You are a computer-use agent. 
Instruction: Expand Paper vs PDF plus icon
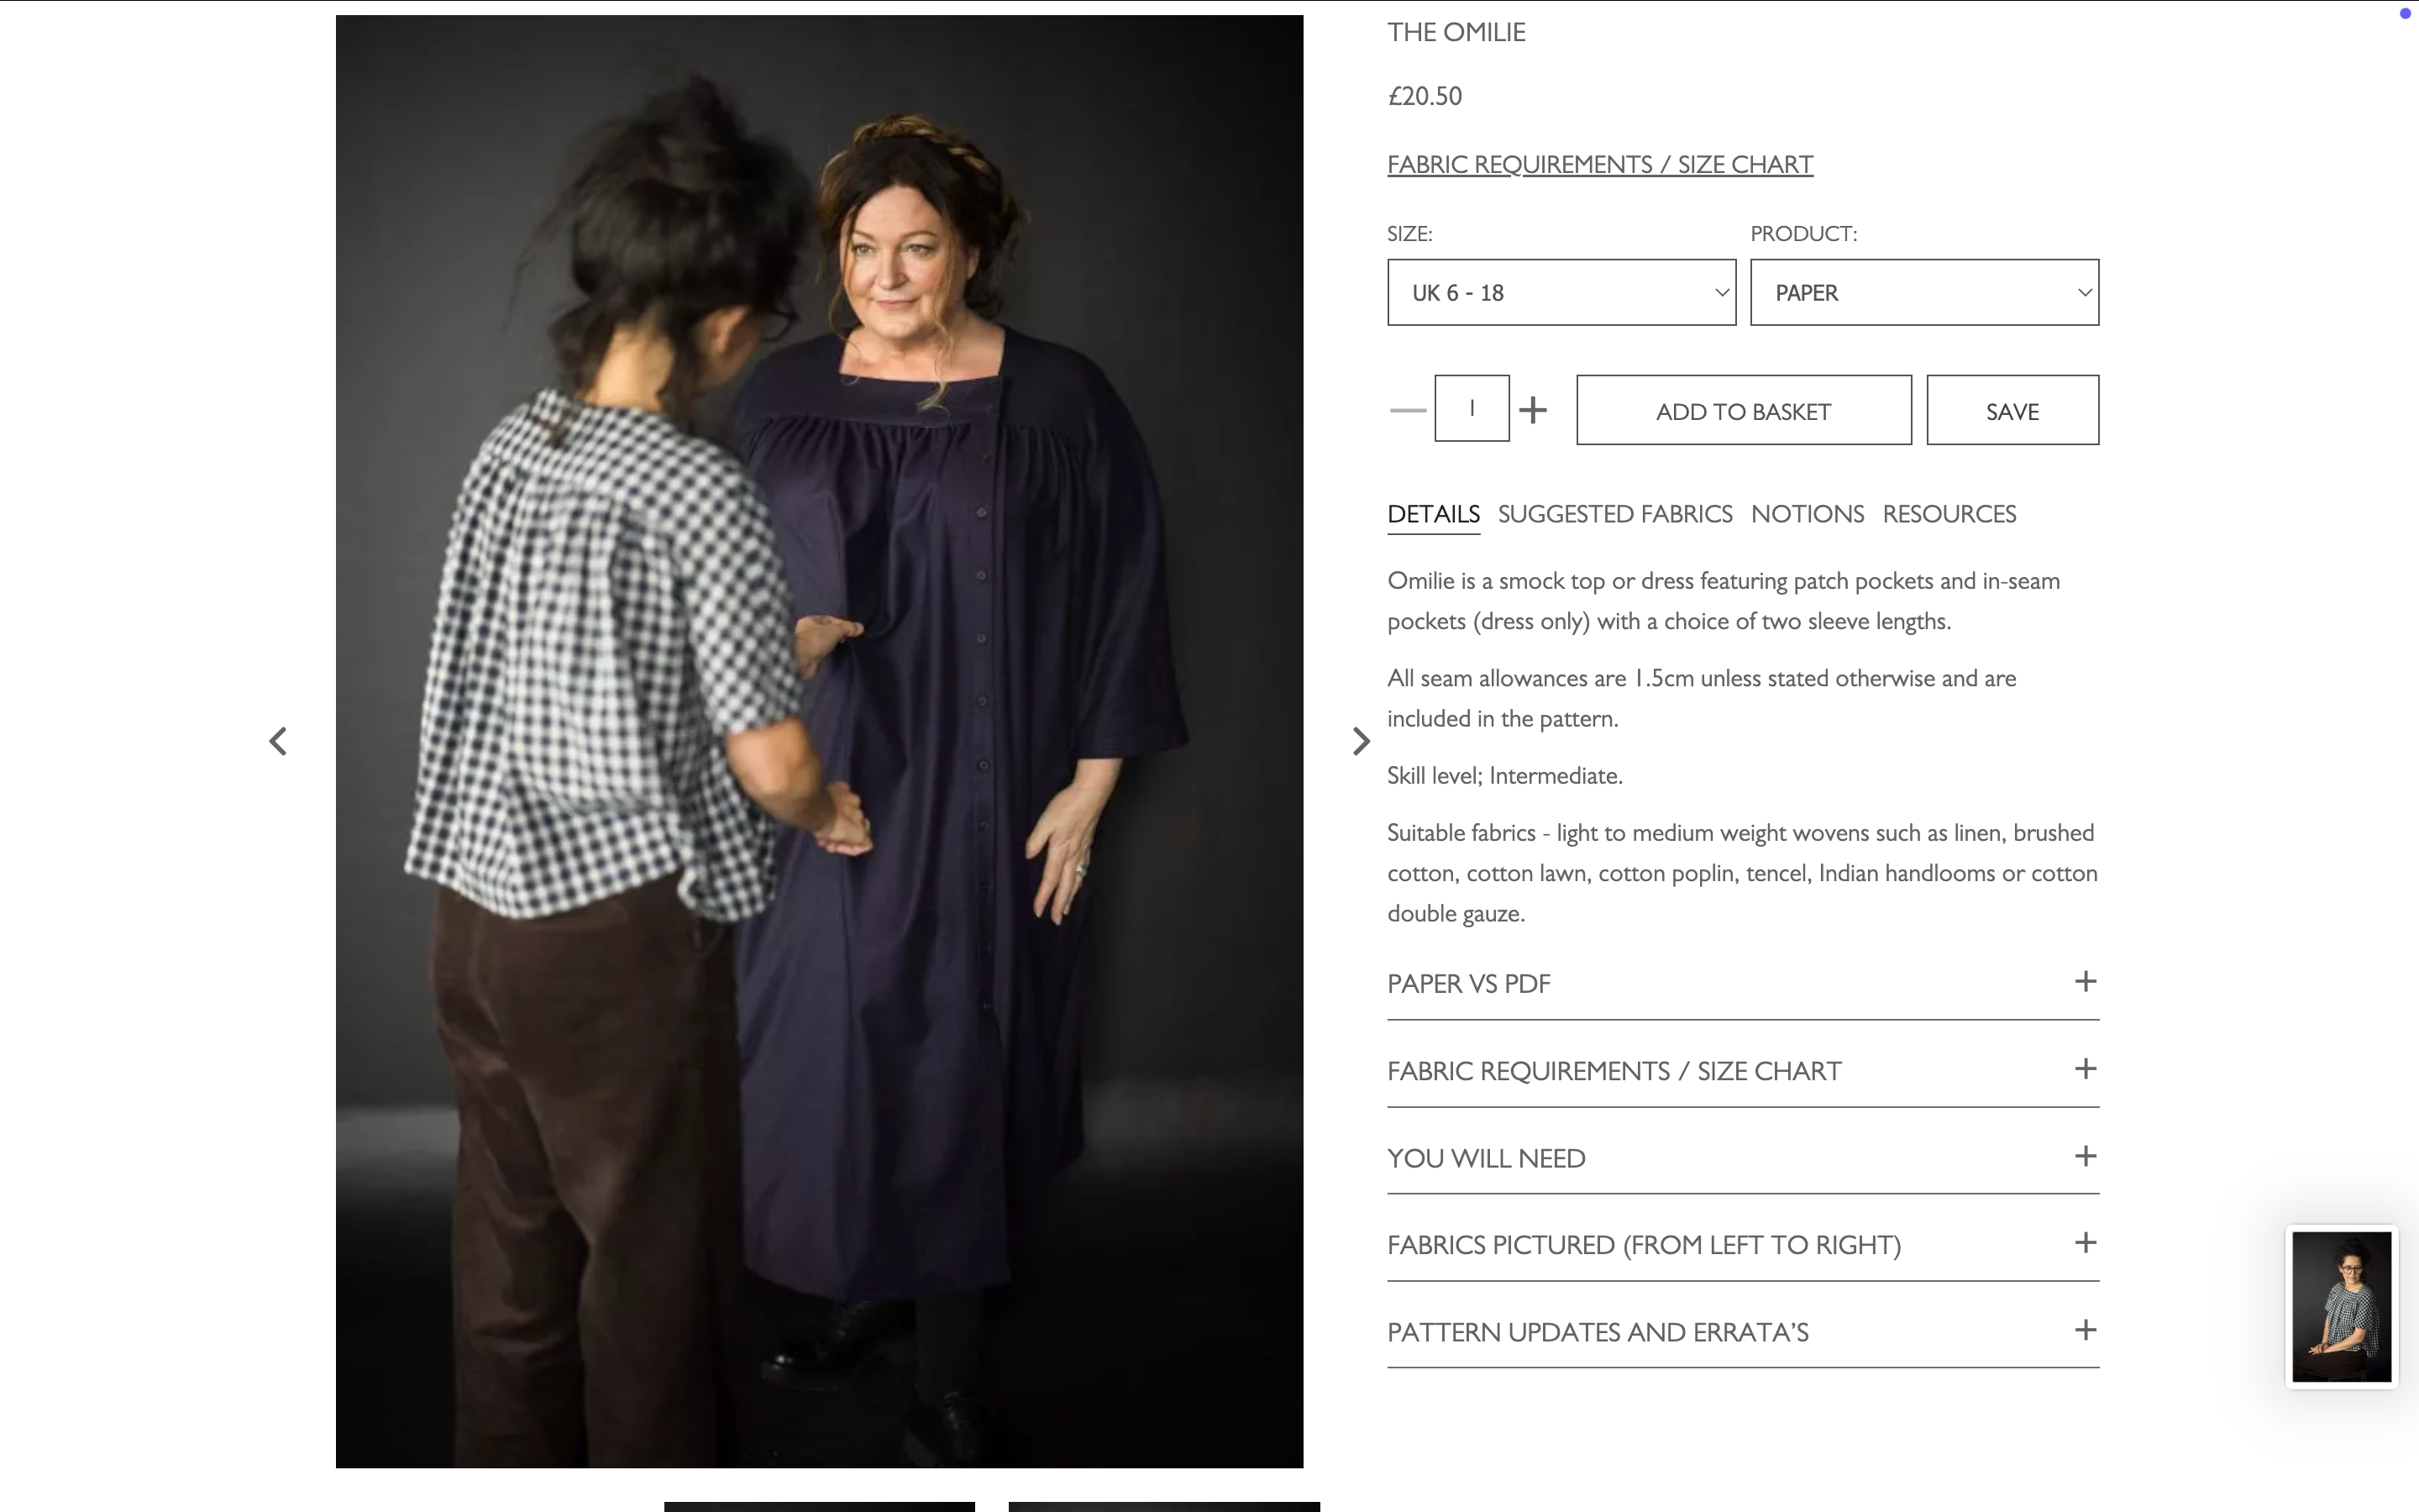pos(2086,982)
